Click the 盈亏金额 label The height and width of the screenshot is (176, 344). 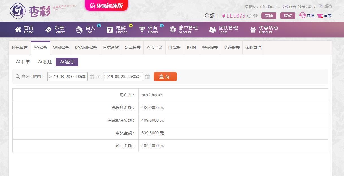(125, 146)
